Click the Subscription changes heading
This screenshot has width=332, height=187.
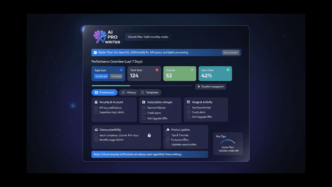(x=160, y=102)
